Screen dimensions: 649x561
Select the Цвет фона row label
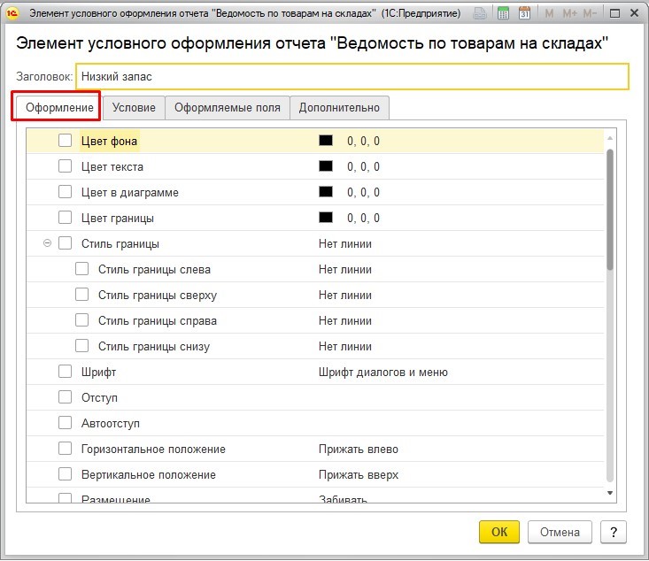[x=109, y=141]
